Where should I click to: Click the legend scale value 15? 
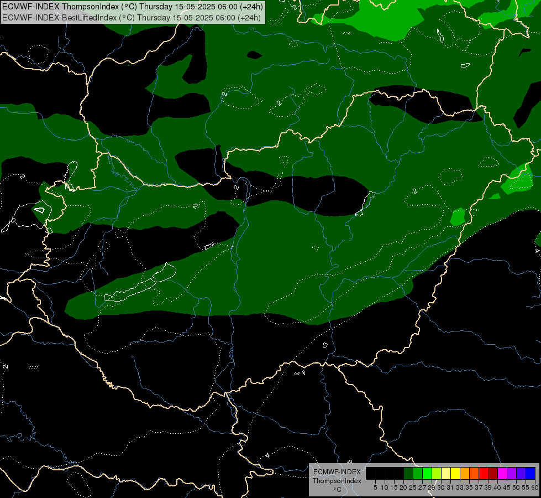[394, 487]
